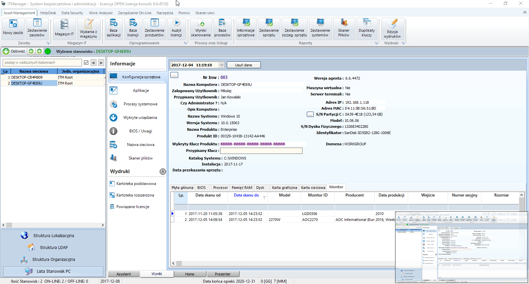Select Struktura Lokalizacyjna view

(54, 235)
